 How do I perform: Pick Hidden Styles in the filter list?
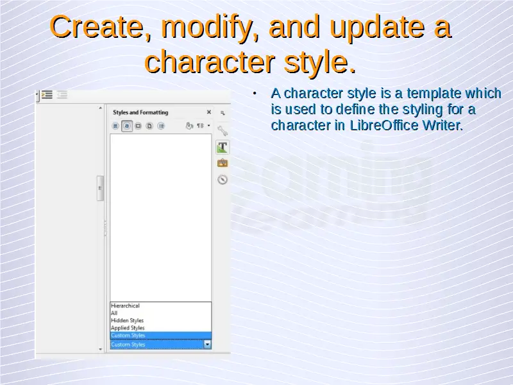coord(127,320)
